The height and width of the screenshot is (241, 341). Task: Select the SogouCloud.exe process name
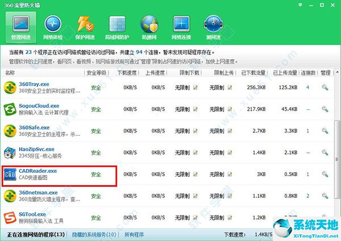39,106
